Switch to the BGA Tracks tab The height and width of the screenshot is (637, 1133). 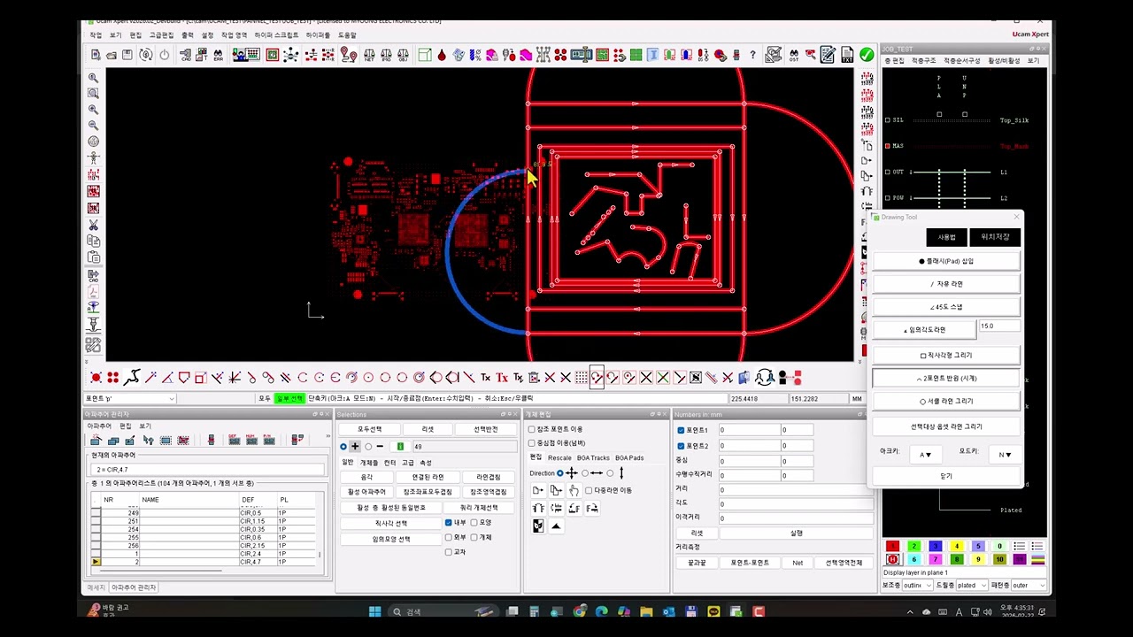point(593,457)
